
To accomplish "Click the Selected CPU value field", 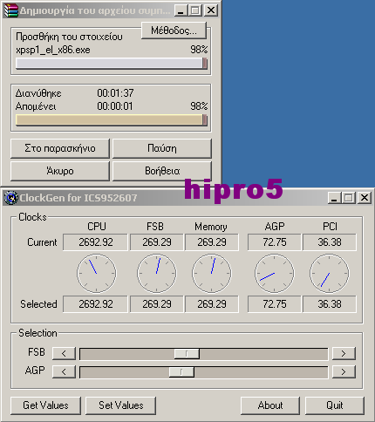I will coord(96,304).
